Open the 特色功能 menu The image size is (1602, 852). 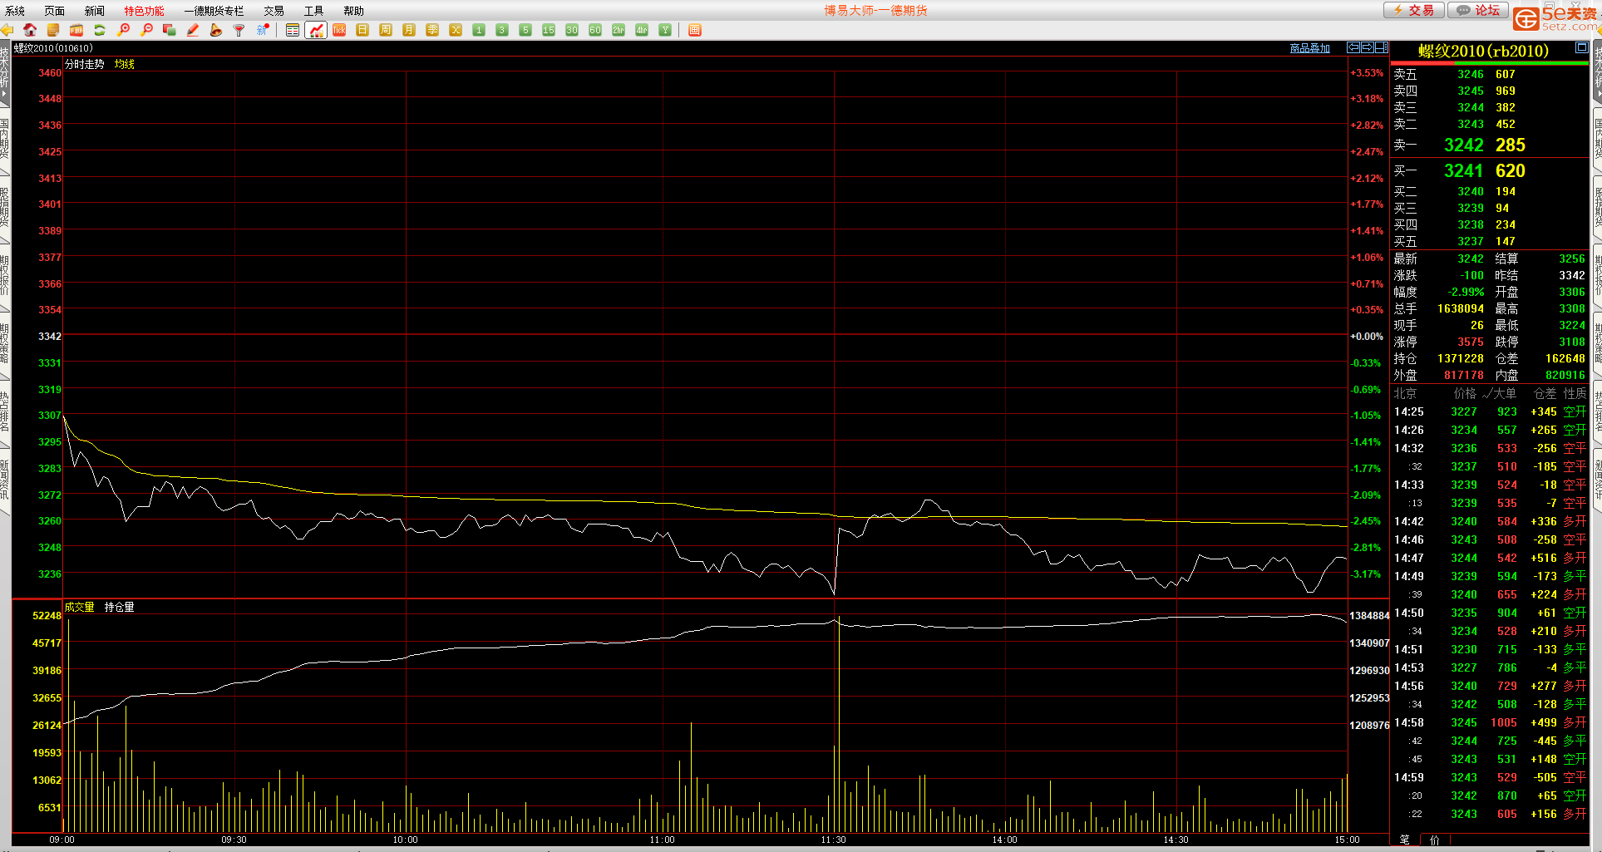pos(144,11)
